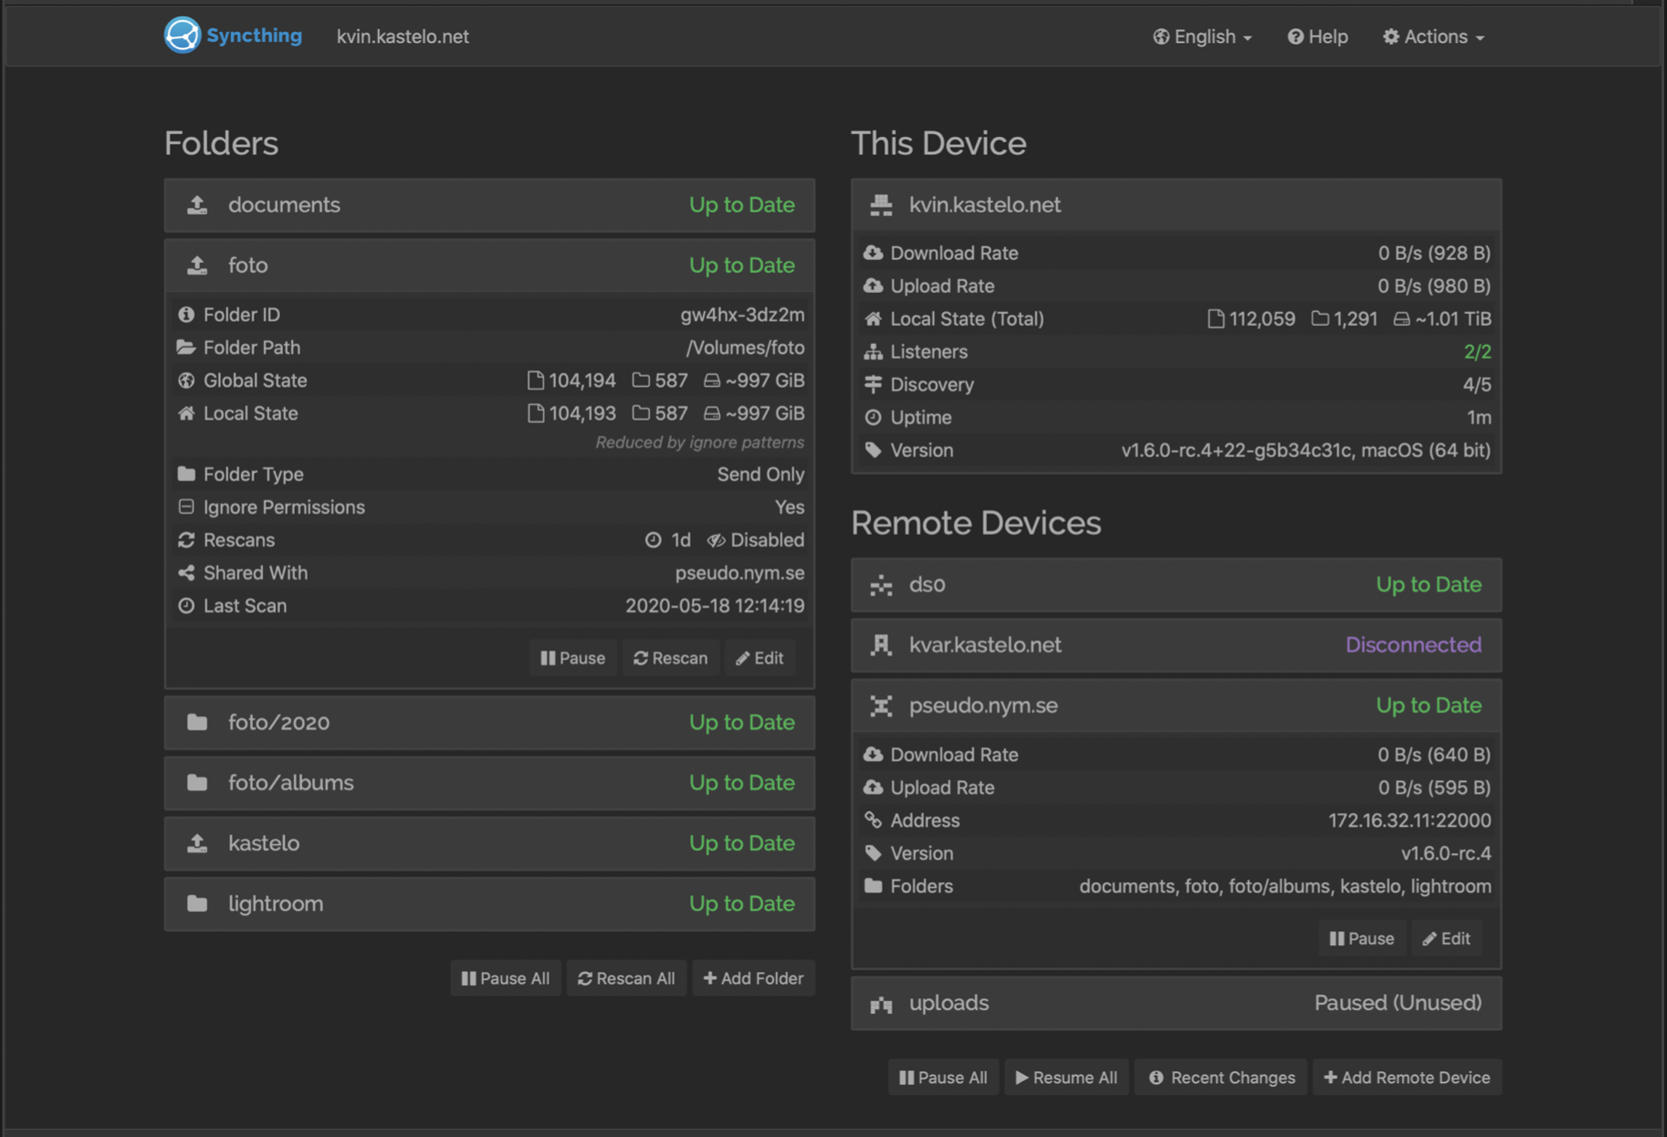Rescan the foto folder
1667x1137 pixels.
click(671, 658)
